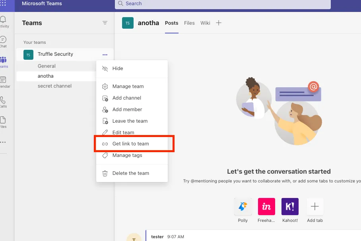Open Chat from the left rail
The height and width of the screenshot is (241, 361).
3,42
